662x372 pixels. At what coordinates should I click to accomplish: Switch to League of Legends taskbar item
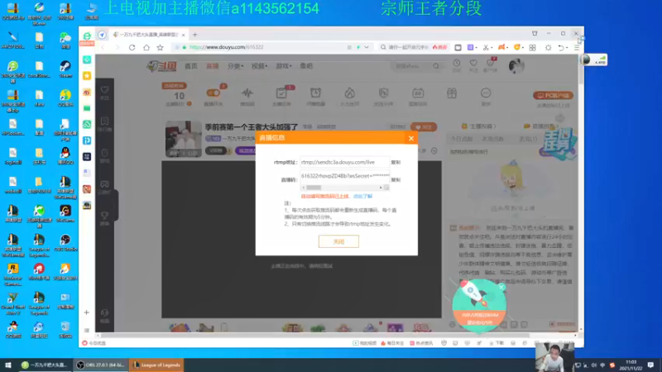(x=156, y=365)
